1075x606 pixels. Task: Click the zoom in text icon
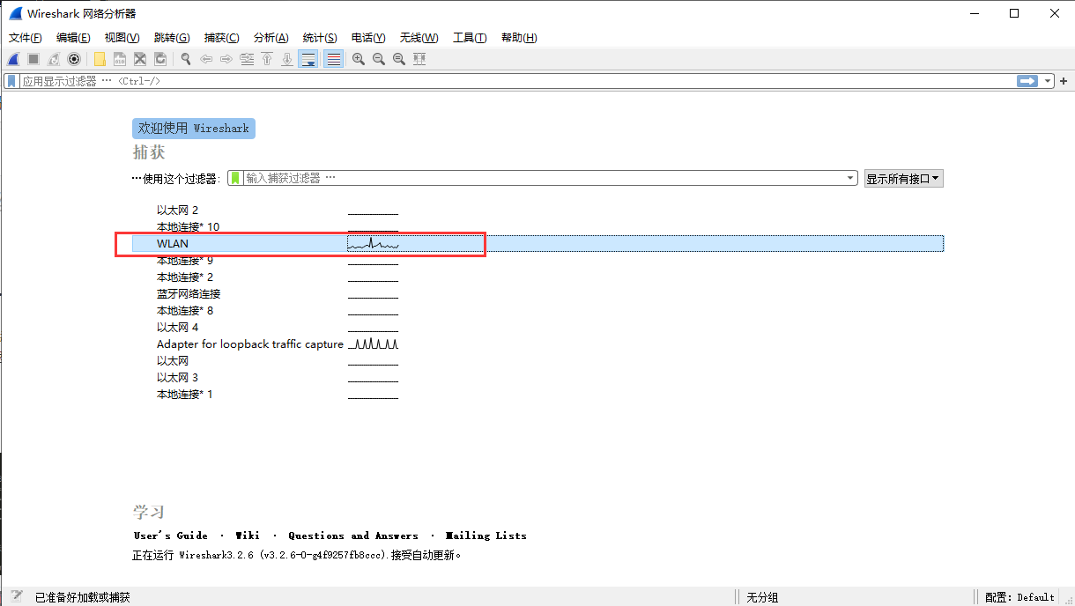[359, 59]
